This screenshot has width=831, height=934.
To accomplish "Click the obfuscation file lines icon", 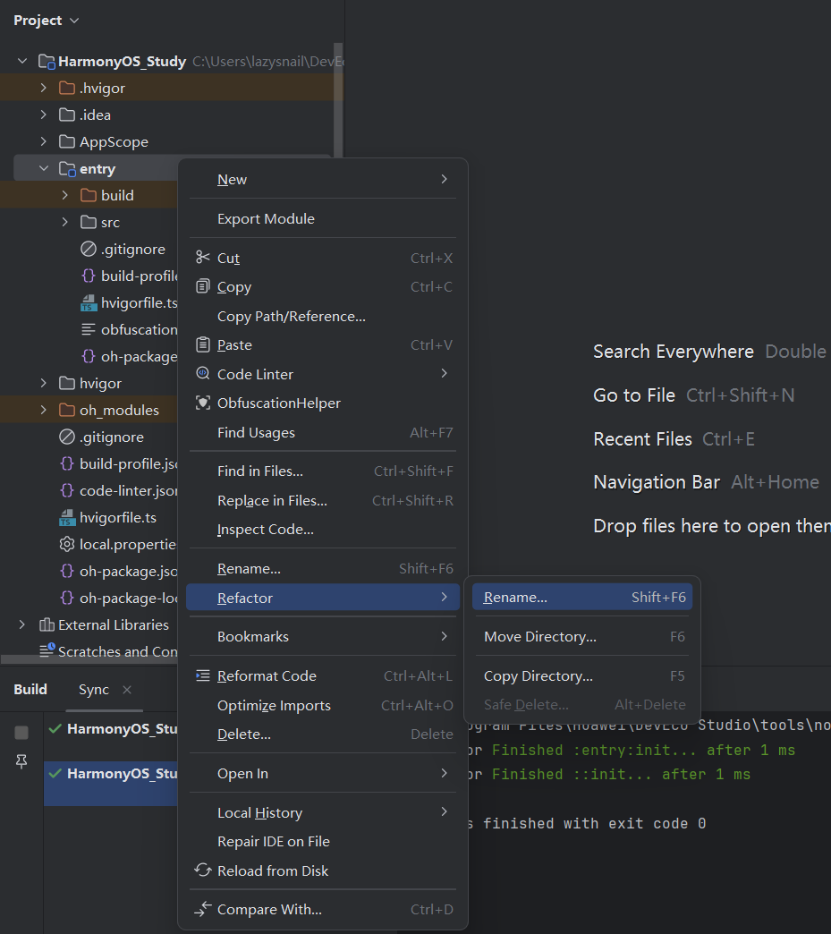I will (89, 329).
